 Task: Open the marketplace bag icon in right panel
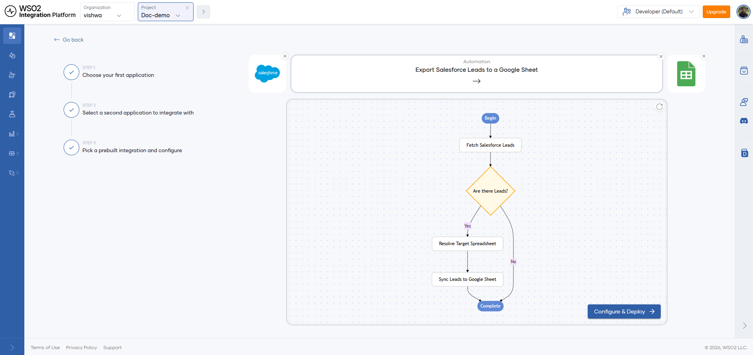point(744,71)
